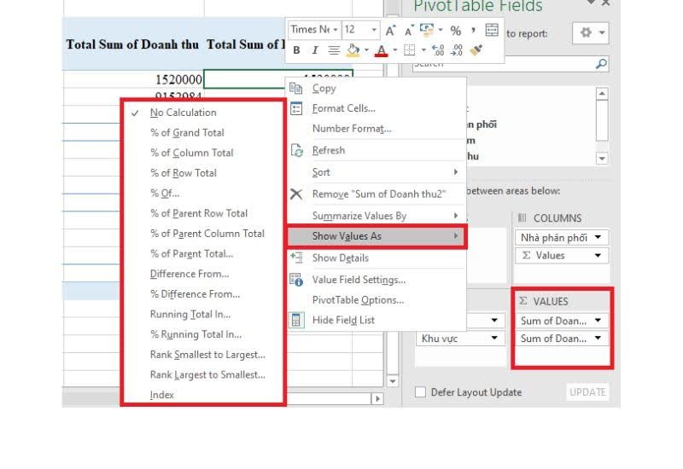Click the Accounting Number Format icon
Screen dimensions: 683x469
(426, 30)
